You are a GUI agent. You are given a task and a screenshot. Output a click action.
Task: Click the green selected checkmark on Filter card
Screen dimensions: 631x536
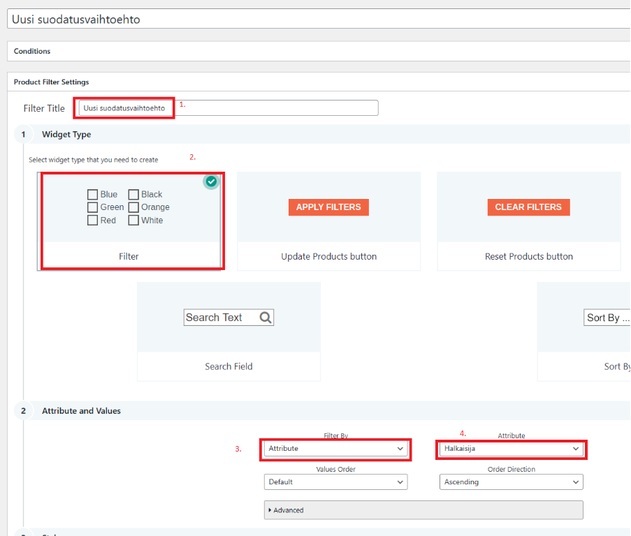point(211,181)
